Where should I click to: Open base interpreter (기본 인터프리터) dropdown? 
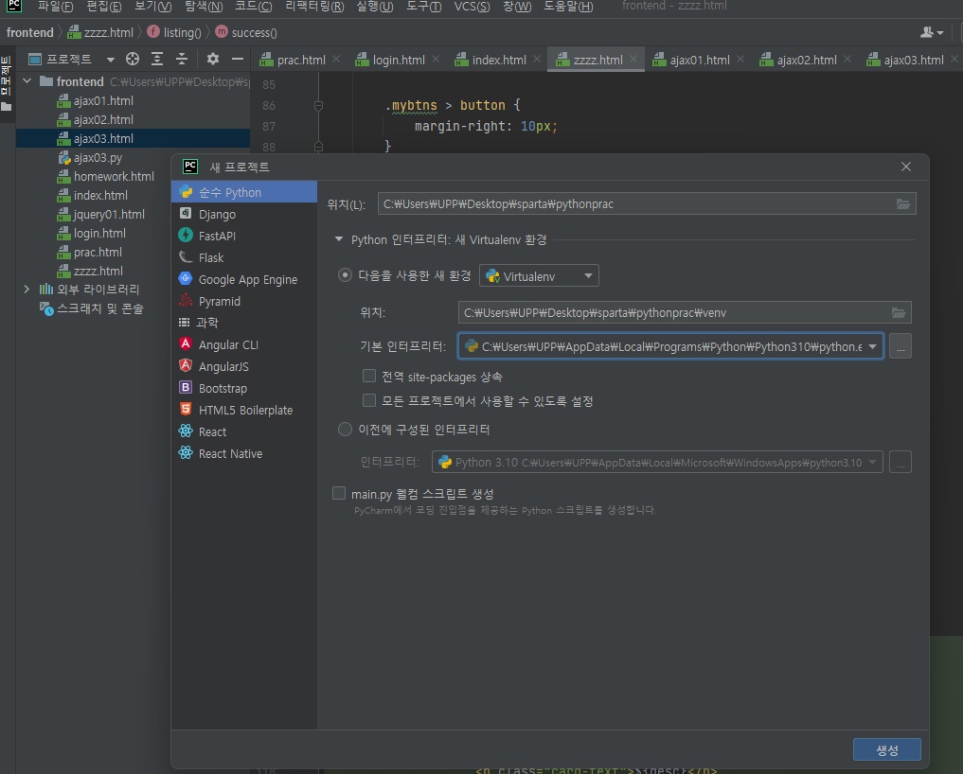point(872,347)
